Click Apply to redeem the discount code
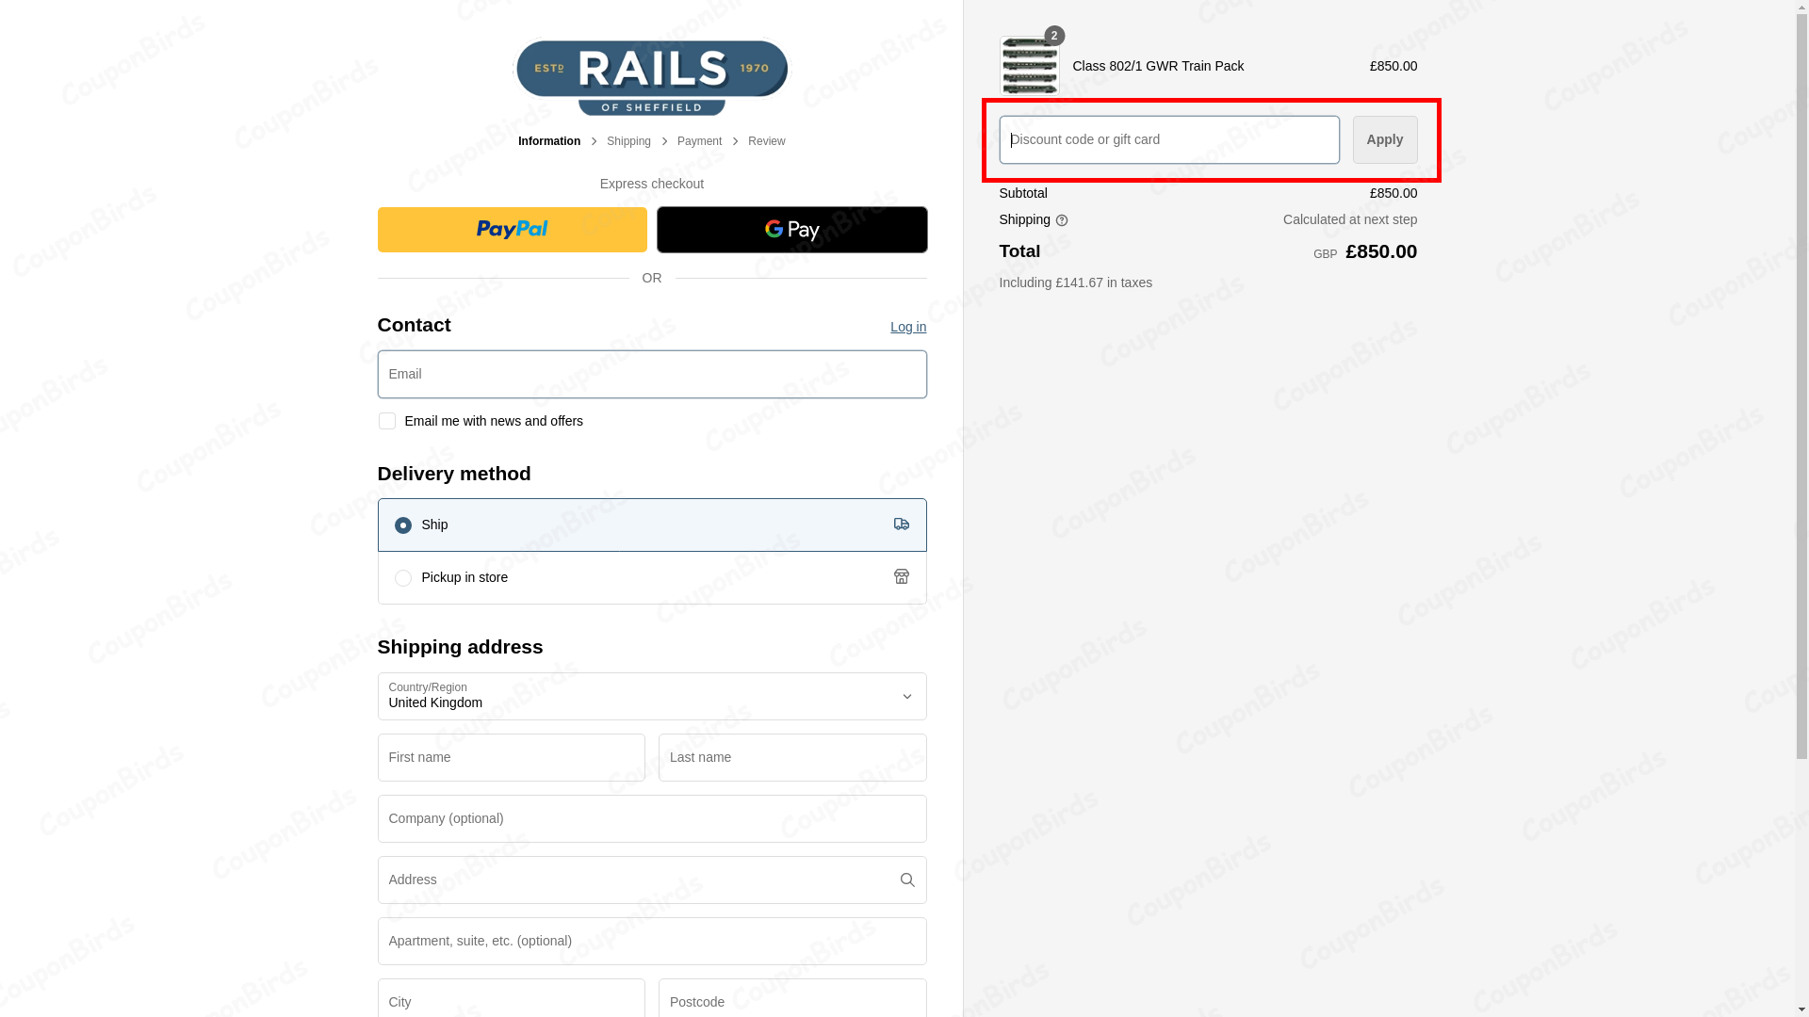The width and height of the screenshot is (1809, 1017). (x=1384, y=139)
